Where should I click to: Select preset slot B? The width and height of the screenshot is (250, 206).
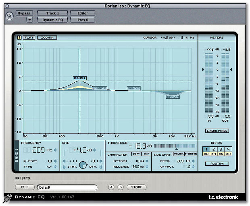pos(121,187)
